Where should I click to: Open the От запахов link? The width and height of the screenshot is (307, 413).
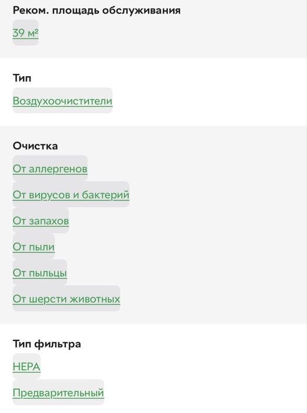click(41, 221)
